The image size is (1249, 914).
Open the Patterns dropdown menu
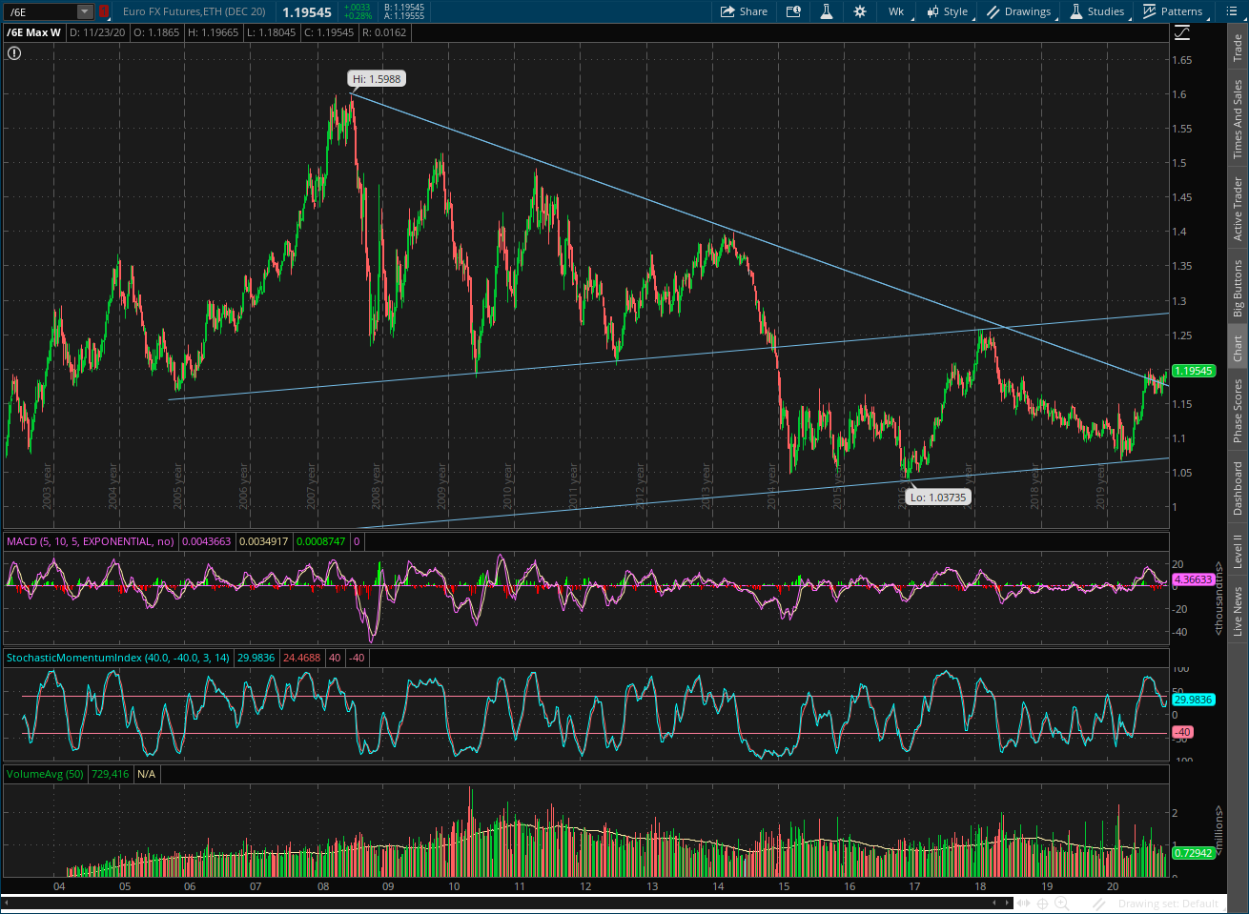pos(1174,11)
